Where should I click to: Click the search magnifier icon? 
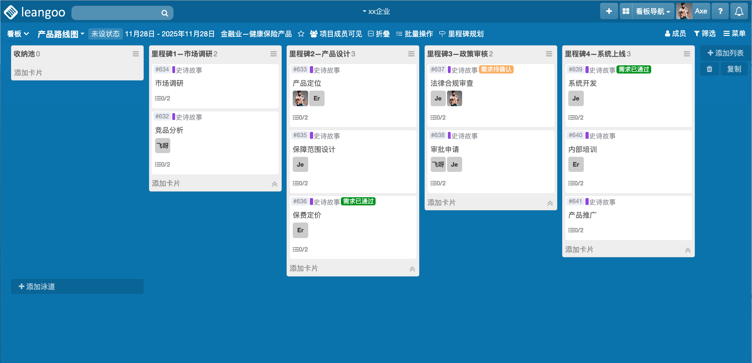tap(165, 13)
